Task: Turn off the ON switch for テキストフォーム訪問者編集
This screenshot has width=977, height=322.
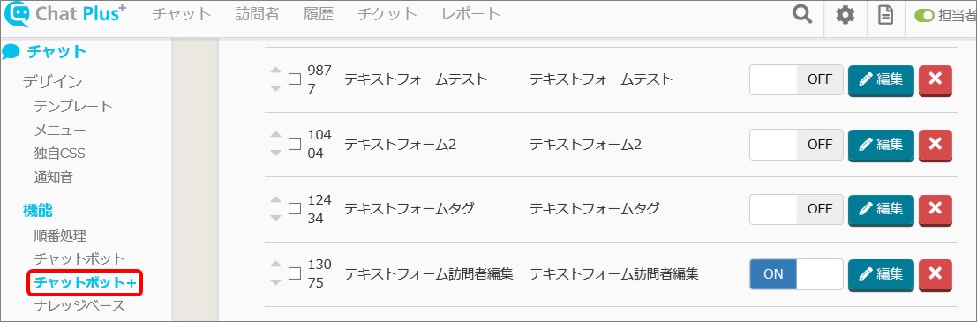Action: click(x=796, y=274)
